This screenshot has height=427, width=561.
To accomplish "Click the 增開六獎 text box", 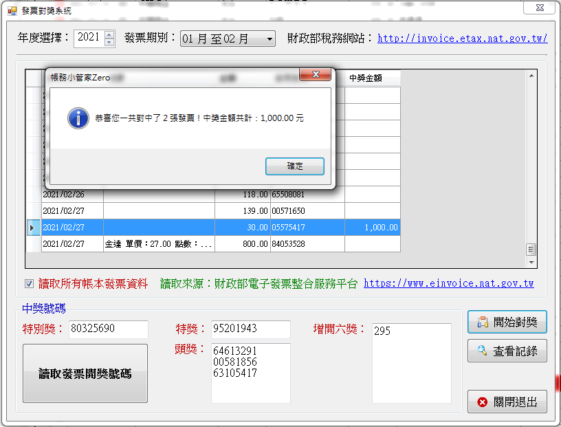I will [411, 363].
